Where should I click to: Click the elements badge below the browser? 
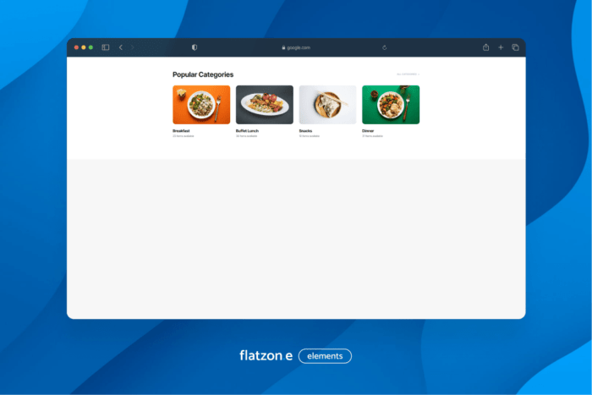coord(325,356)
